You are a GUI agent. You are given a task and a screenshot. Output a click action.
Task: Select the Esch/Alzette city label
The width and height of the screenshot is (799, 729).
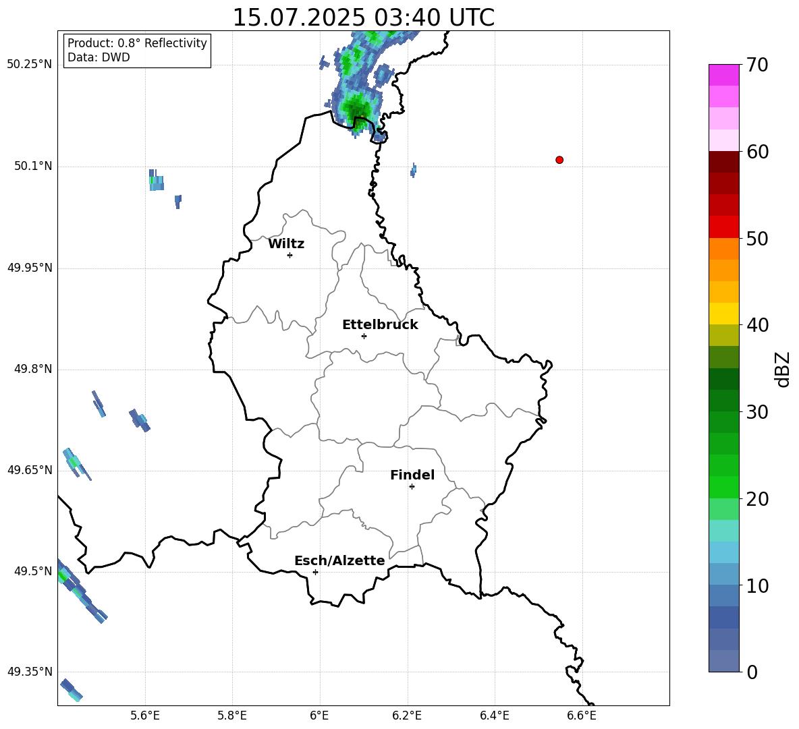[339, 560]
